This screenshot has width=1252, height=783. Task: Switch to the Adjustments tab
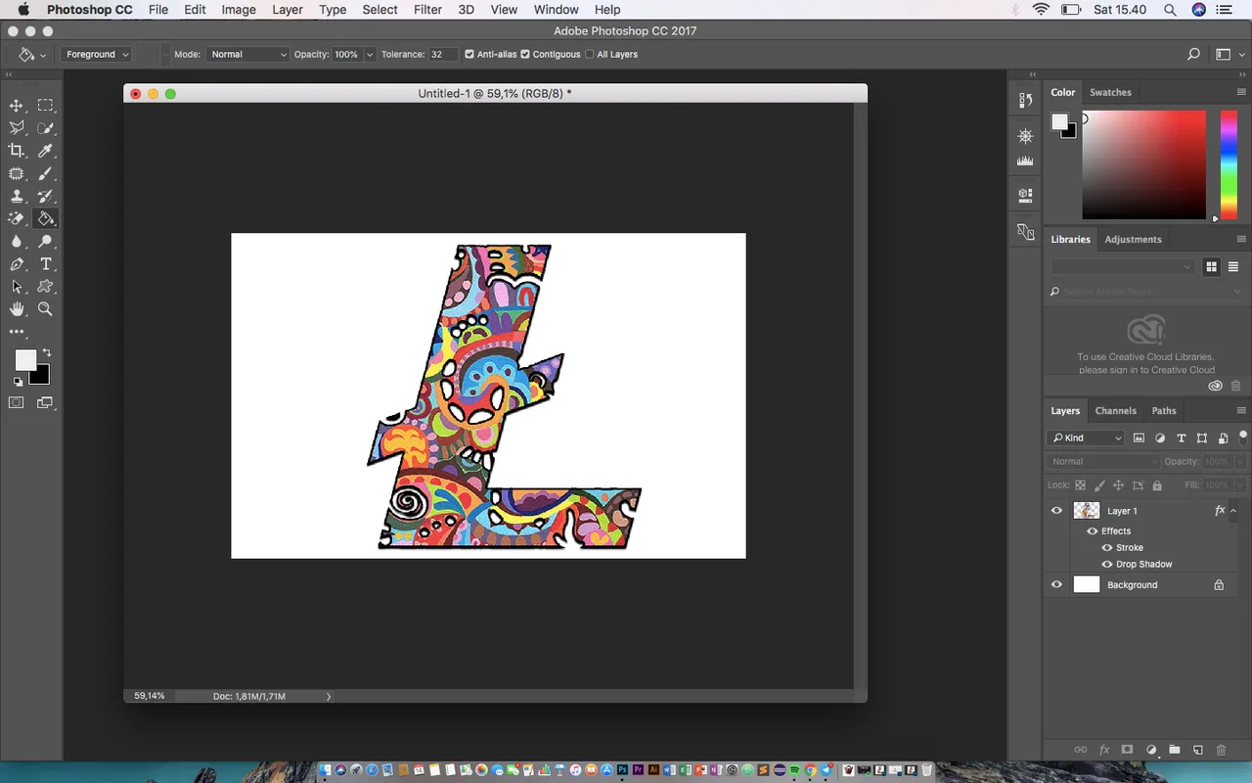pyautogui.click(x=1133, y=240)
